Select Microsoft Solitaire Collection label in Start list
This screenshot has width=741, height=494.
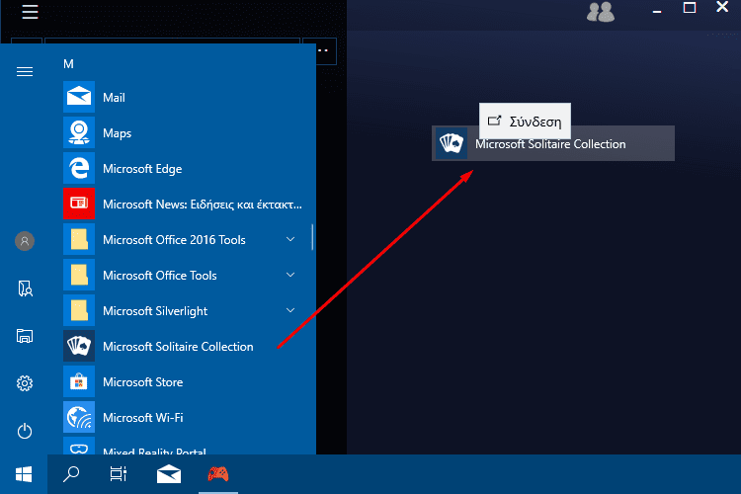point(178,347)
